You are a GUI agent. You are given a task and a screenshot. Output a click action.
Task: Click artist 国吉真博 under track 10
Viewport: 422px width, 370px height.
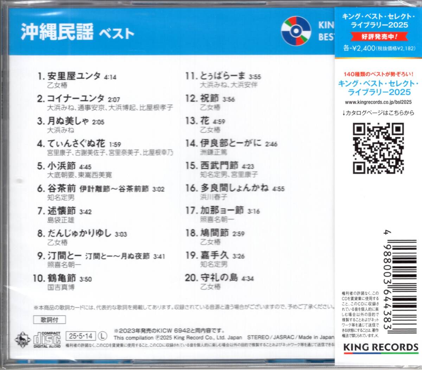pyautogui.click(x=61, y=288)
